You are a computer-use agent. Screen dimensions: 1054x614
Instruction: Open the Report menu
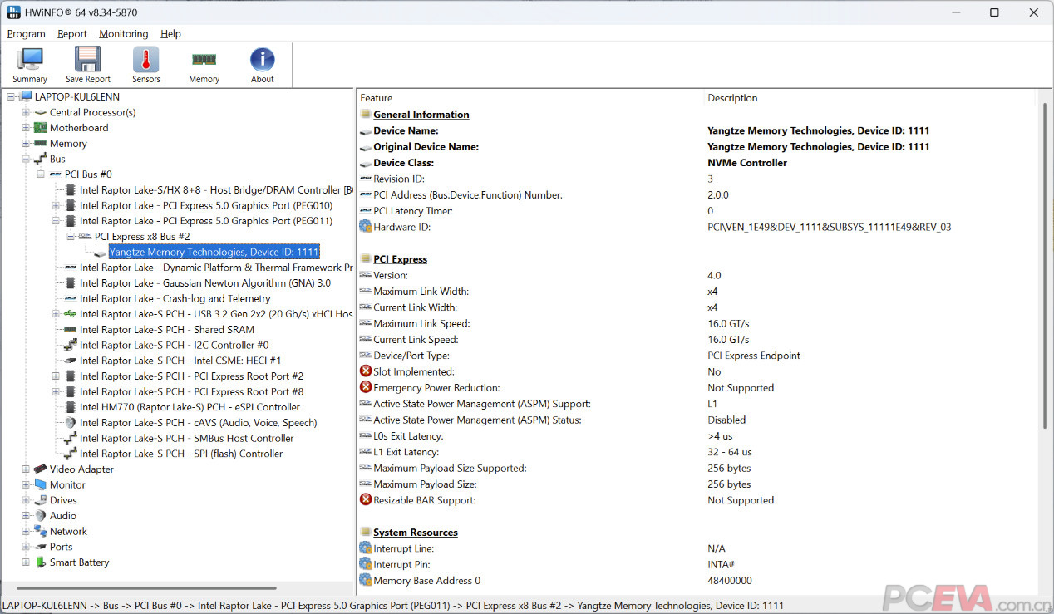tap(72, 34)
